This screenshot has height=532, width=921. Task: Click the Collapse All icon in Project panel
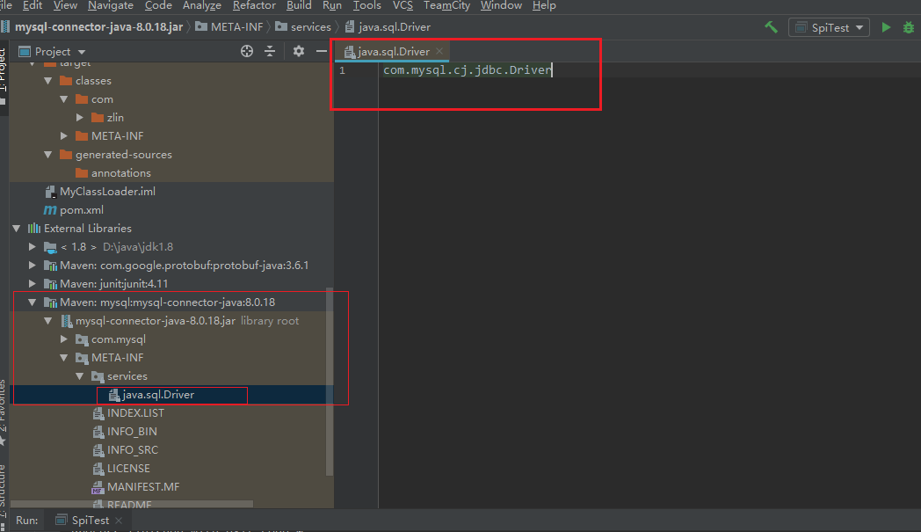[x=270, y=51]
